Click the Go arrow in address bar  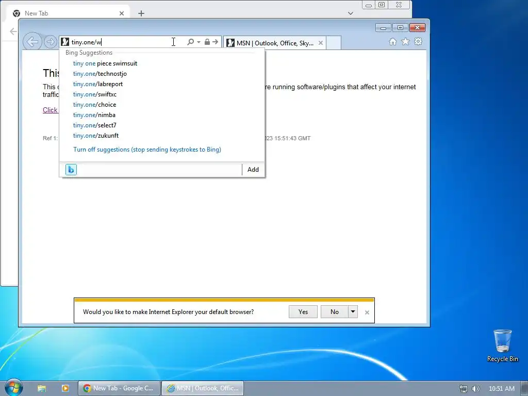pyautogui.click(x=216, y=42)
